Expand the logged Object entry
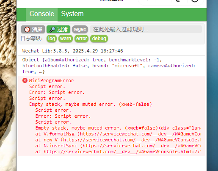 point(109,66)
